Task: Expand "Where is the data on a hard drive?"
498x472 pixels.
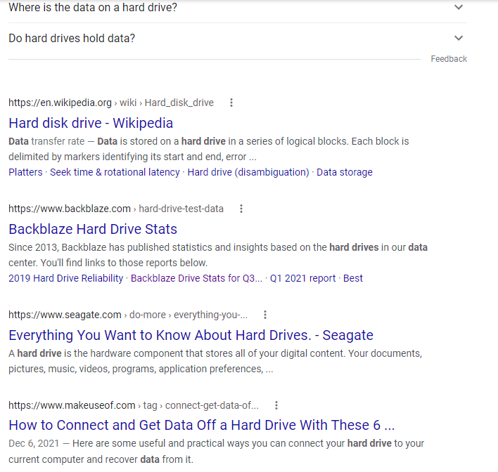Action: click(x=238, y=7)
